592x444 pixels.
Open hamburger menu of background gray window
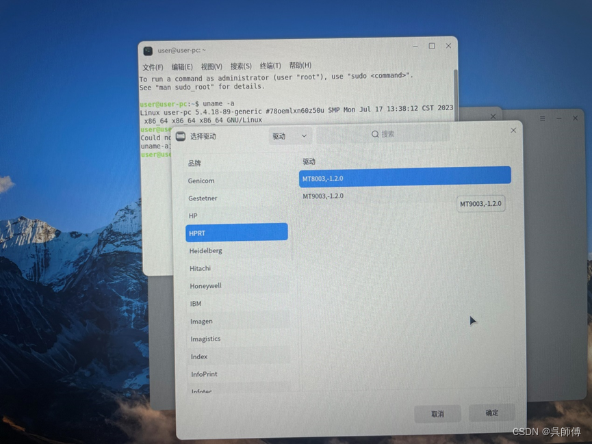543,118
